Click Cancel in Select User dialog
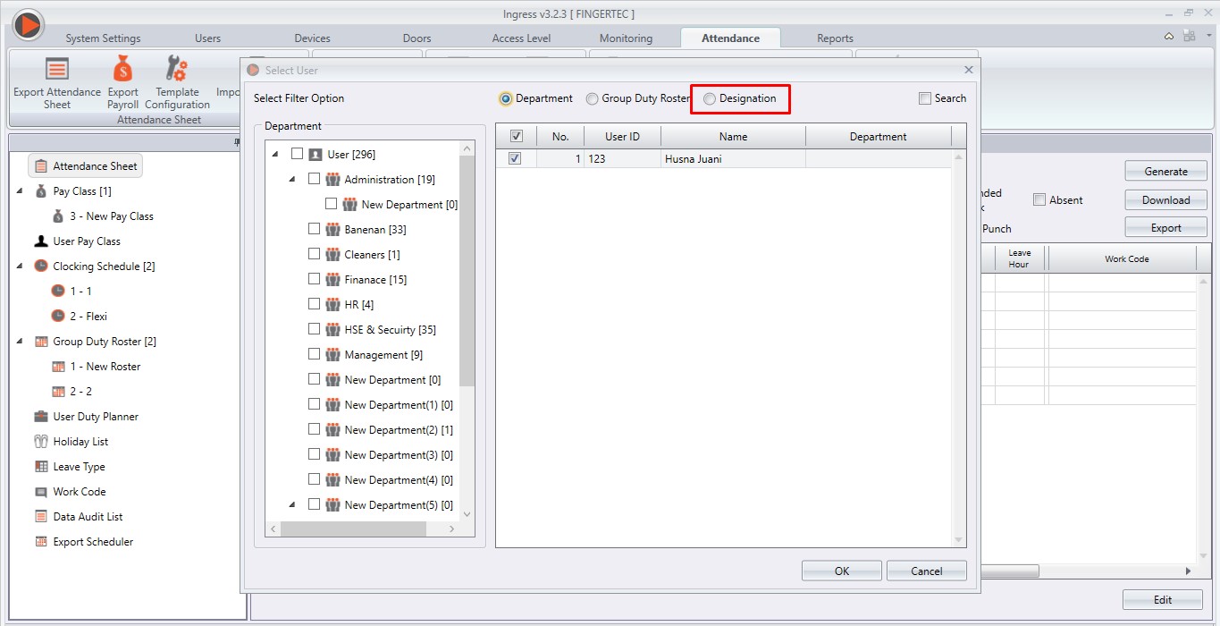 tap(927, 571)
